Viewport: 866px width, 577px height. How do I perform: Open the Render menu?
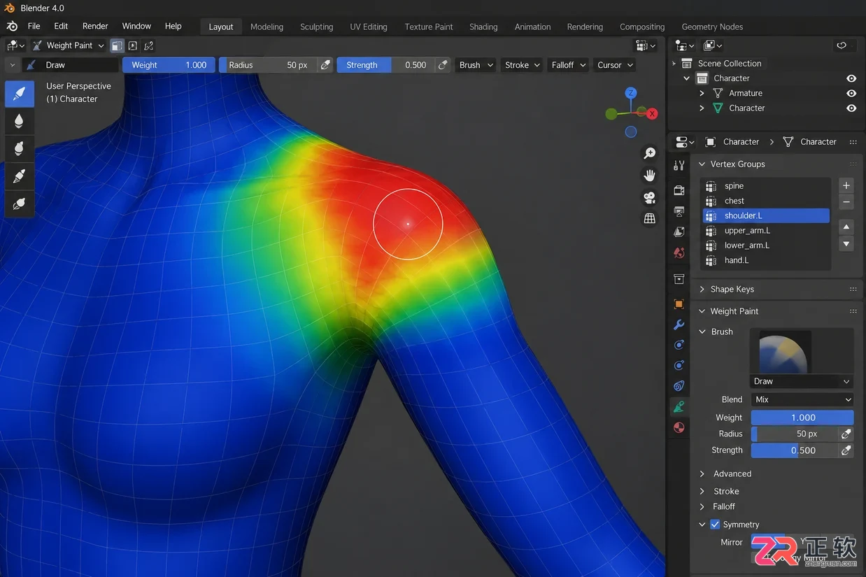pos(95,26)
